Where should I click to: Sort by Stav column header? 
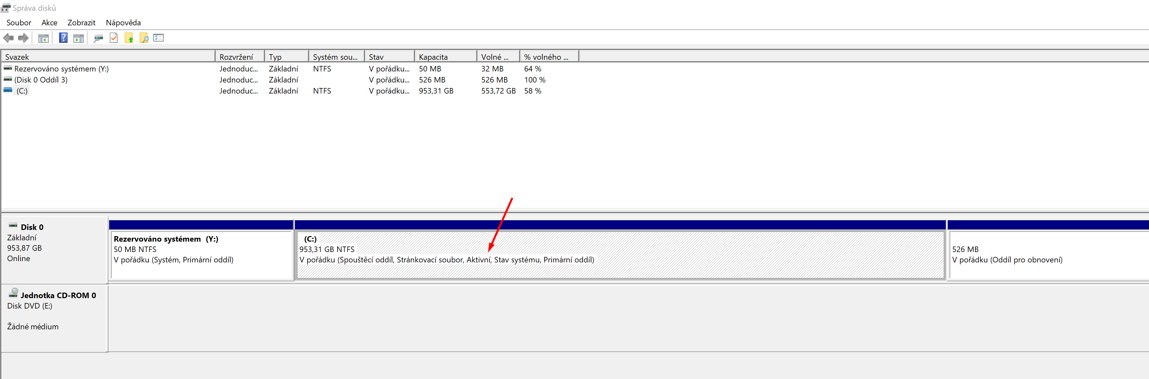pos(390,57)
